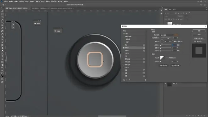208x117 pixels.
Task: Open the Window menu in menu bar
Action: point(60,1)
